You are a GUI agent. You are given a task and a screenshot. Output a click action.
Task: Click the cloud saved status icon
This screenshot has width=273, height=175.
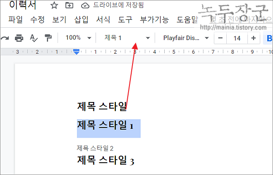85,6
